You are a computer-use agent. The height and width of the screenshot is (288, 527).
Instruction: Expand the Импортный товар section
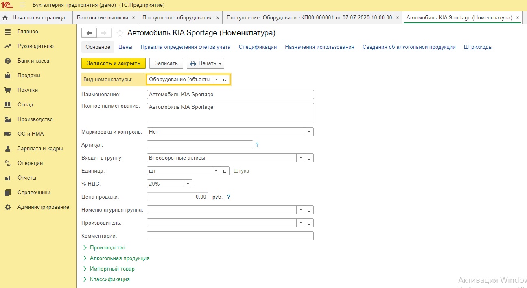pyautogui.click(x=109, y=269)
